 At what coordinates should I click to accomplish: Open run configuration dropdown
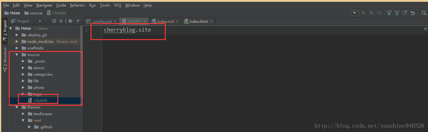click(355, 13)
